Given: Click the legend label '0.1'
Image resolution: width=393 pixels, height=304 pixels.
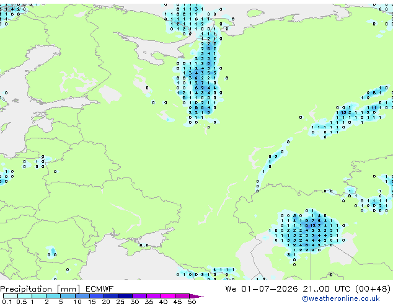Looking at the screenshot, I should click(x=7, y=302).
